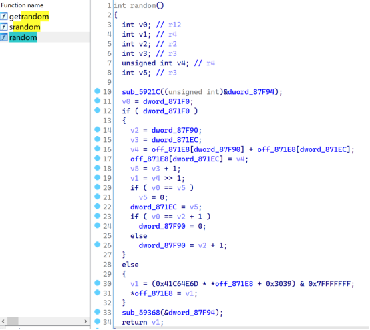Click constant 0x41C64E6D on line 30
Viewport: 370px width, 330px height.
(177, 284)
